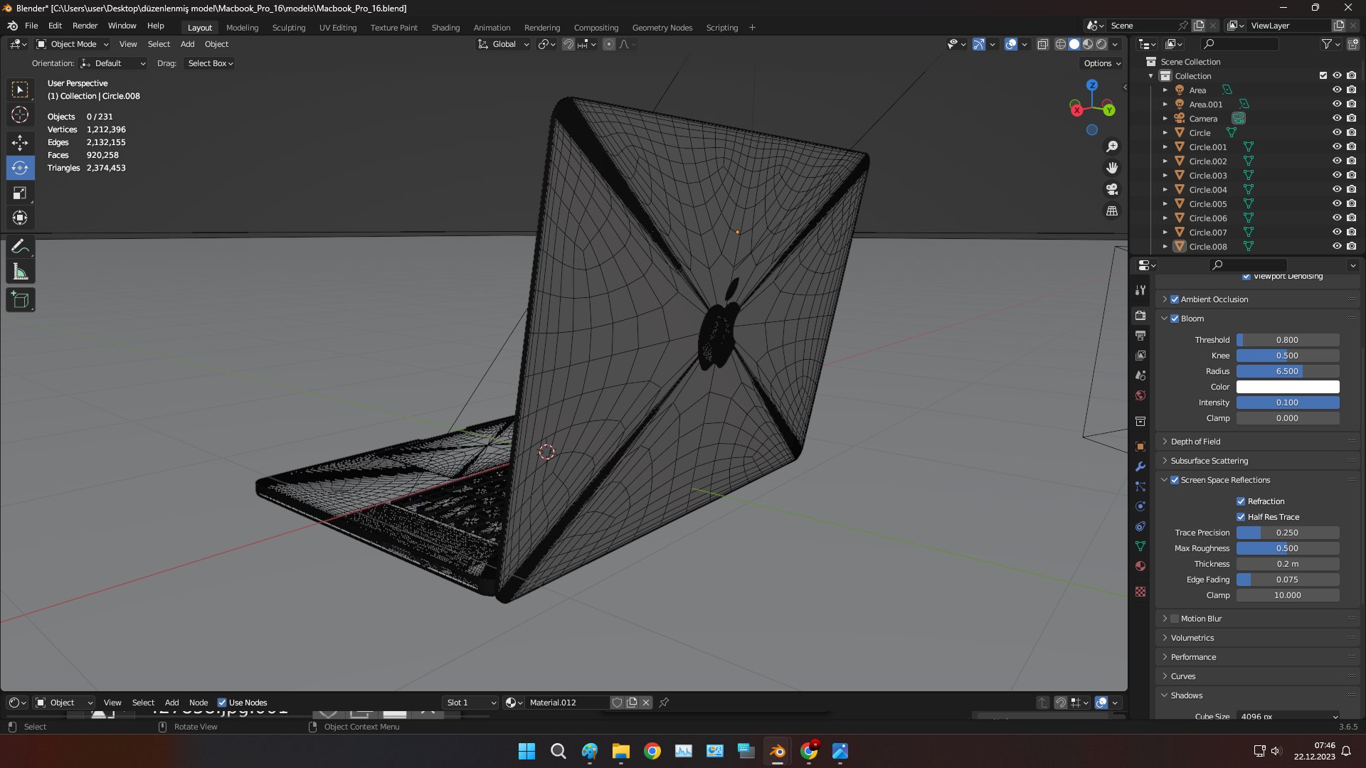This screenshot has width=1366, height=768.
Task: Toggle Half Res Trace checkbox
Action: (x=1241, y=517)
